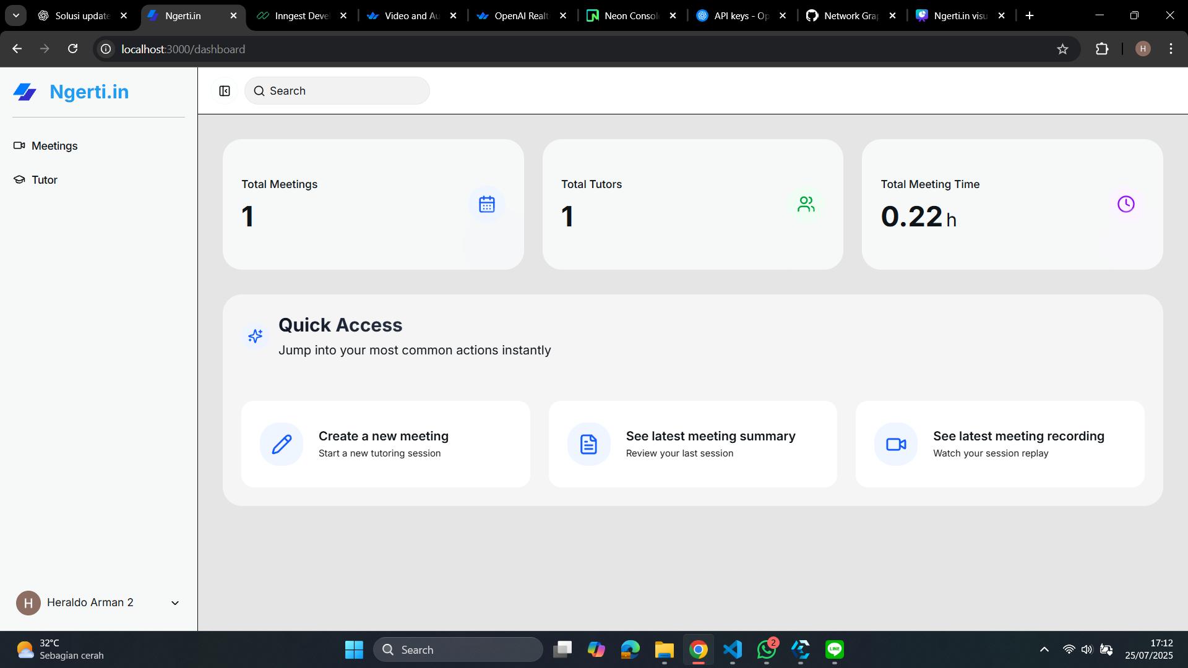Click the dashboard Search field
This screenshot has height=668, width=1188.
pyautogui.click(x=337, y=91)
